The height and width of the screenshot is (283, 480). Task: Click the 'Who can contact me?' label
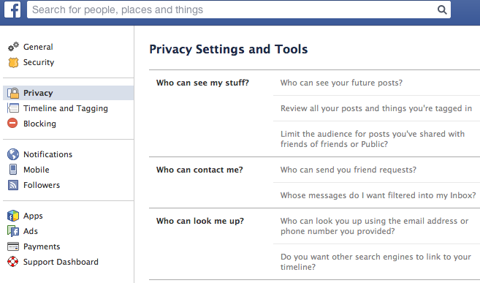199,170
